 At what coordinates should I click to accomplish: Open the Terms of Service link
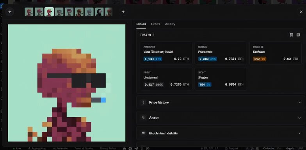[84, 148]
